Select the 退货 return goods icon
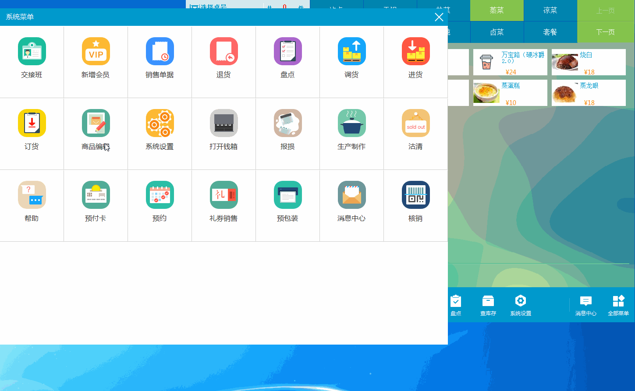Viewport: 635px width, 391px height. (223, 52)
